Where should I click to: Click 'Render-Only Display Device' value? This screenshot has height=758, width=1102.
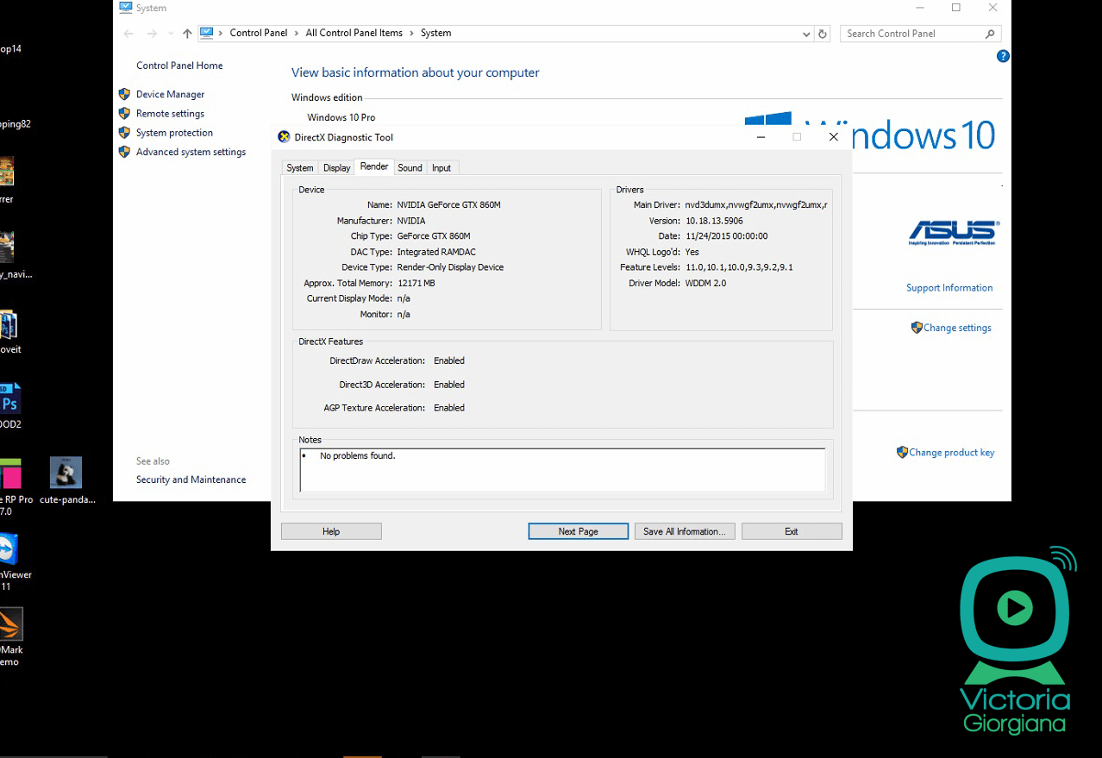(x=450, y=267)
